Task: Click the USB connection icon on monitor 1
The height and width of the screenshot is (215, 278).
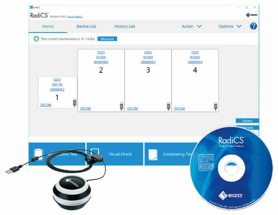Action: click(74, 103)
